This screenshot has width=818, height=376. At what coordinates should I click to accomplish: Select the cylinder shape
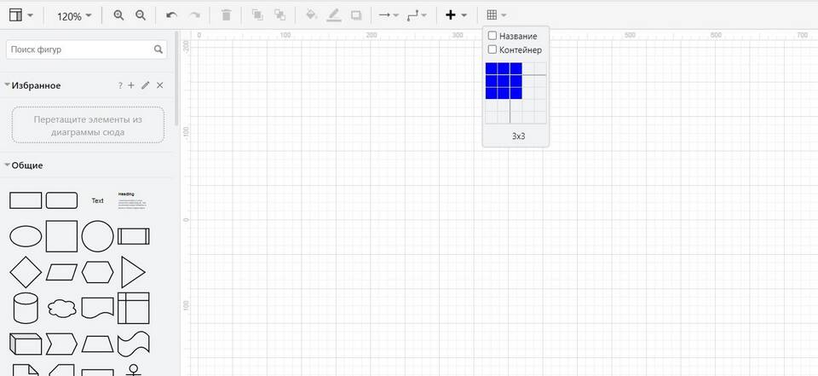click(x=26, y=308)
